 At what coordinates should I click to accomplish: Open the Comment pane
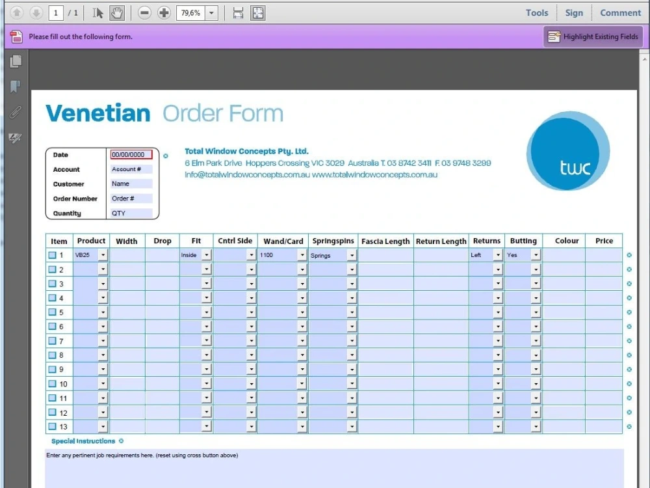pyautogui.click(x=620, y=13)
